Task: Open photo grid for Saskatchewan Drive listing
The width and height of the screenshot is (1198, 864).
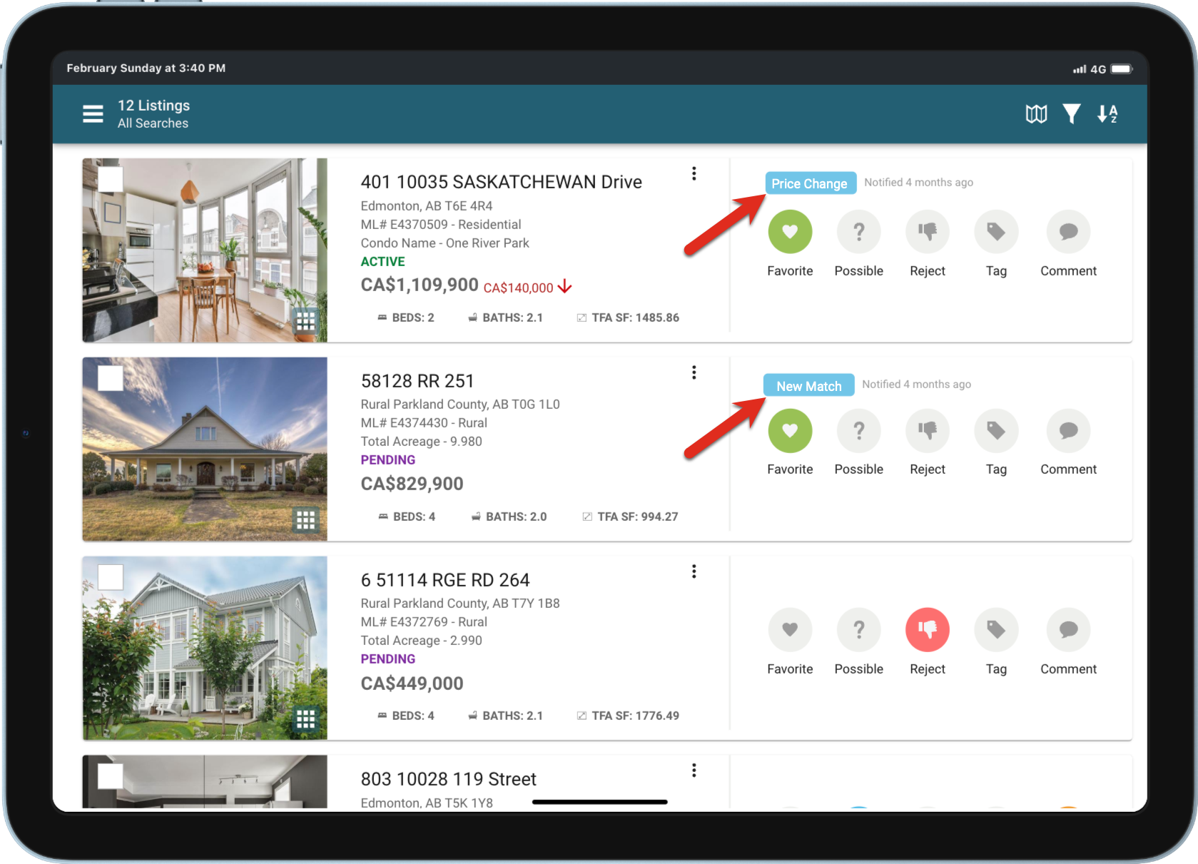Action: tap(305, 322)
